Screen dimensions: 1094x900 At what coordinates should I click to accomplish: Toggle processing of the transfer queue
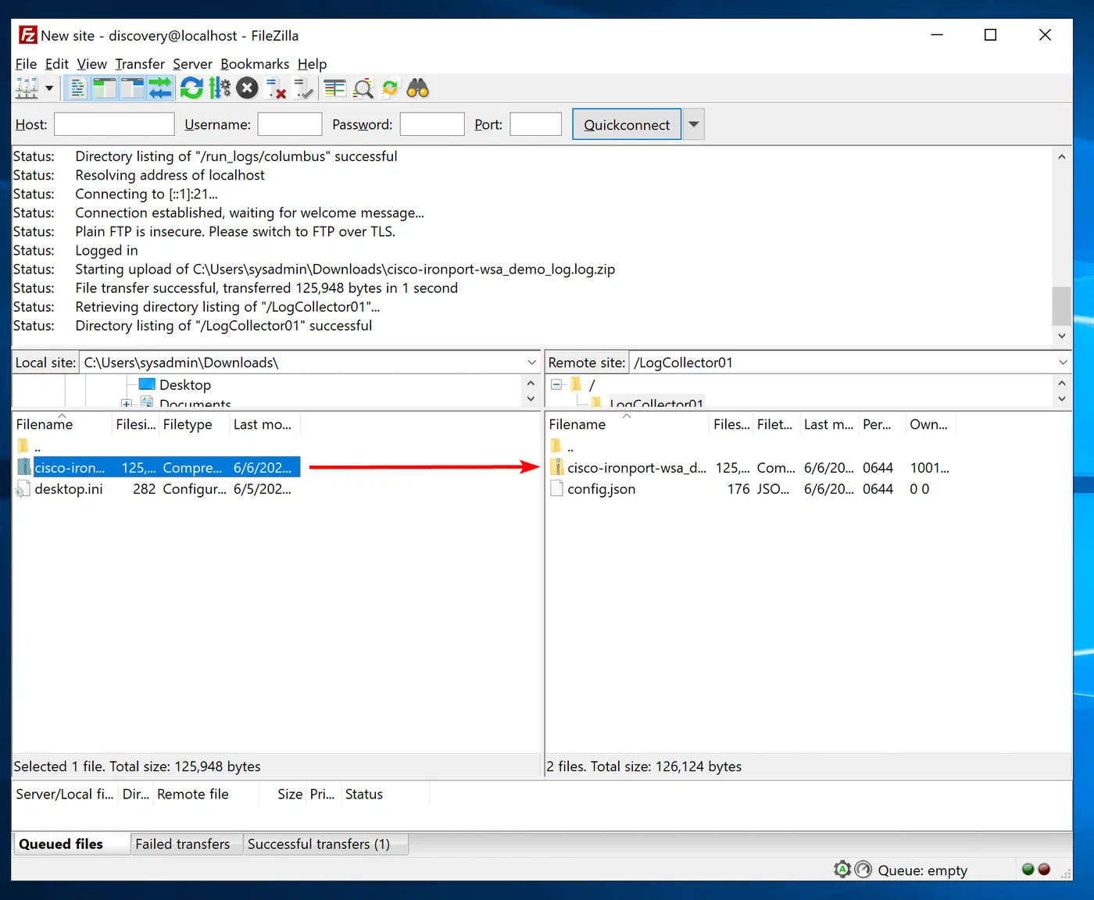click(220, 88)
